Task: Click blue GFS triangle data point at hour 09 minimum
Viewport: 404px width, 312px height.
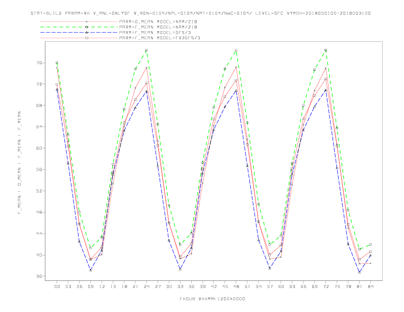Action: coord(90,270)
